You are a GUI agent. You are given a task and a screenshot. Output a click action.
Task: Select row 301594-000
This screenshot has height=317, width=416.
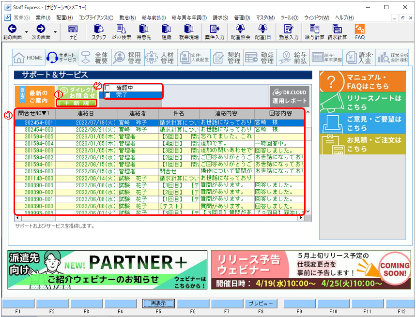point(159,171)
